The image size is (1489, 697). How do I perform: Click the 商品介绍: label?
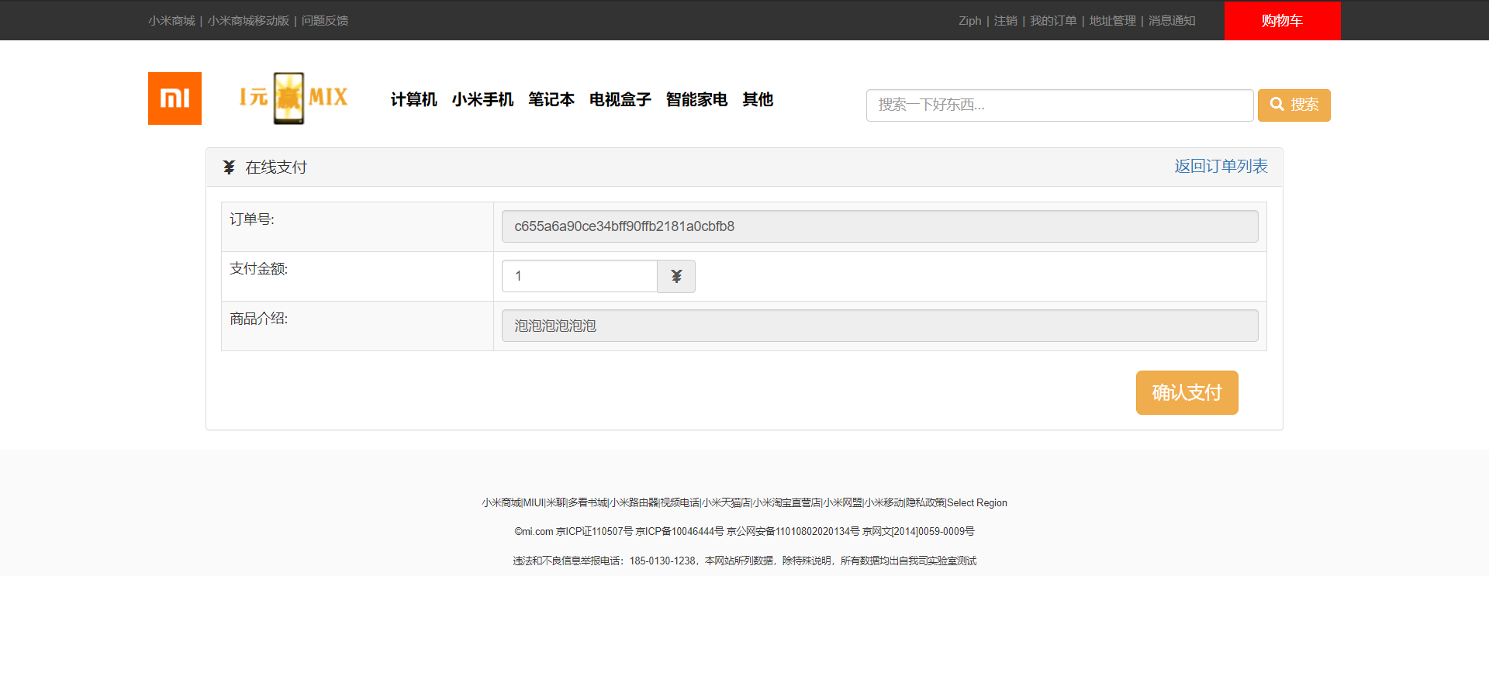[x=259, y=319]
